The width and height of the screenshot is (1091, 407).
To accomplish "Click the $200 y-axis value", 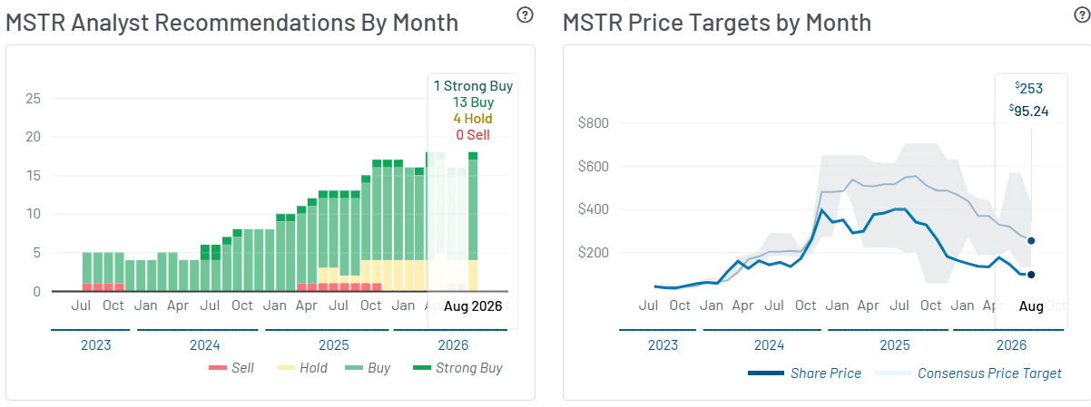I will tap(594, 253).
